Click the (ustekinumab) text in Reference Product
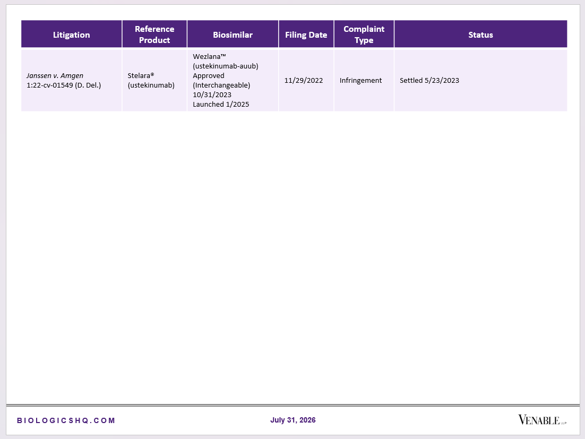The width and height of the screenshot is (585, 439). tap(151, 85)
